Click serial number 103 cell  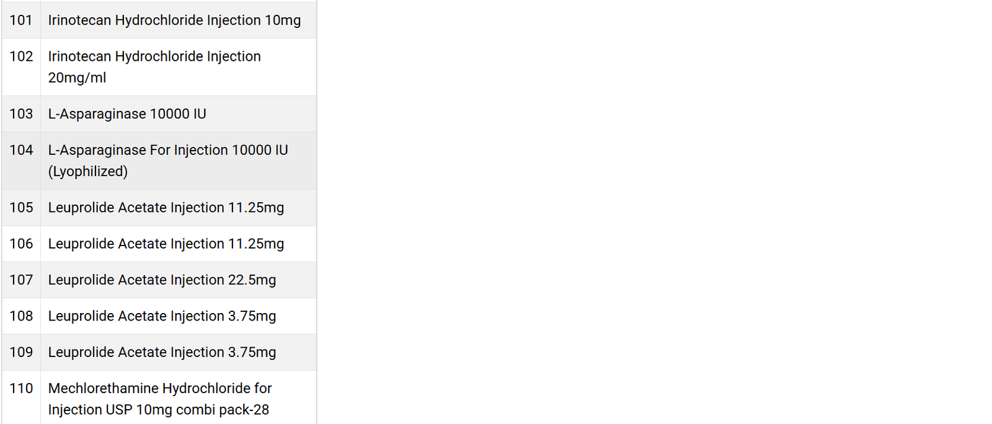(x=21, y=114)
